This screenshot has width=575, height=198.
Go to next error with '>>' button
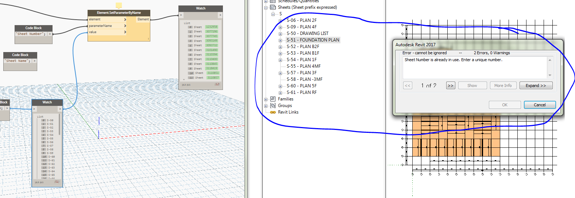tap(451, 86)
